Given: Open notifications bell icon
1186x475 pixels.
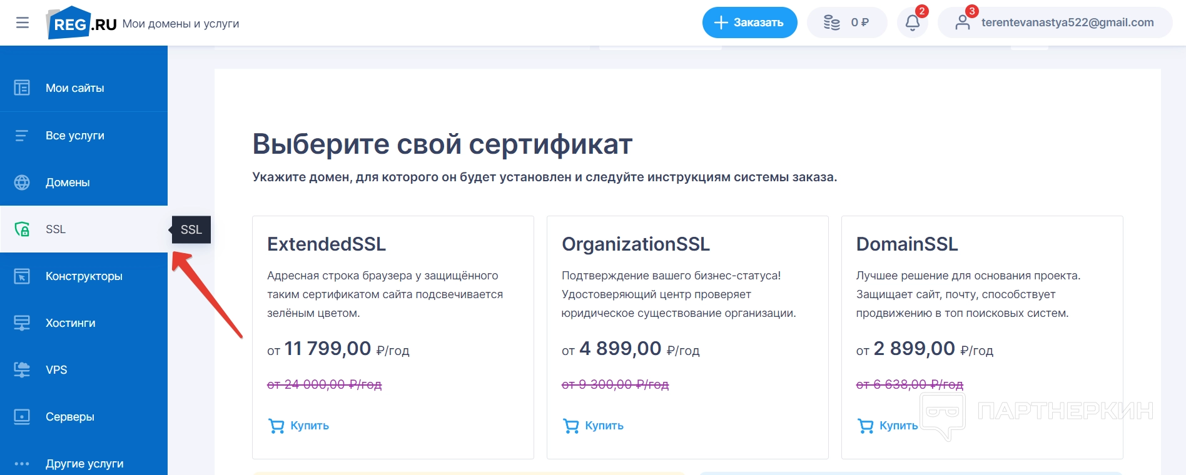Looking at the screenshot, I should point(912,23).
